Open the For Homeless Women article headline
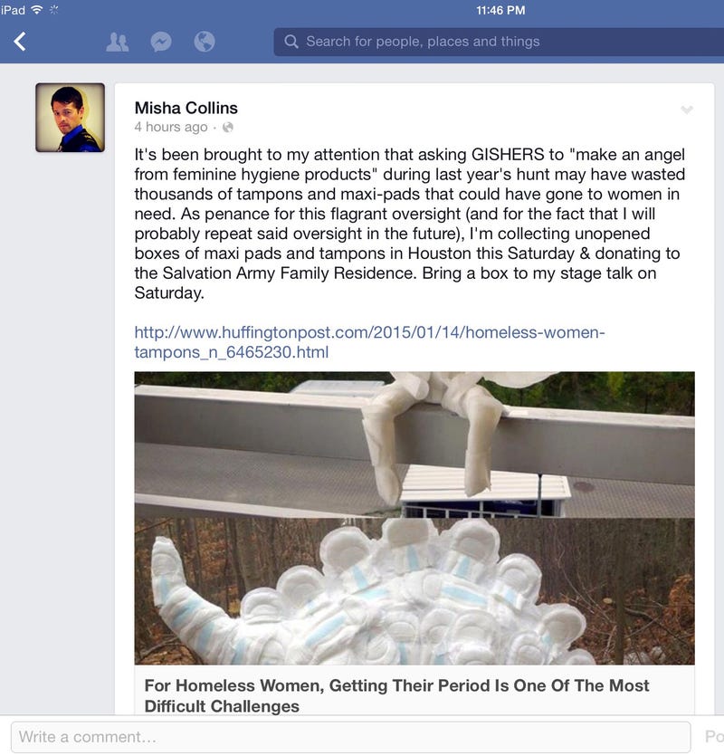 [x=396, y=695]
